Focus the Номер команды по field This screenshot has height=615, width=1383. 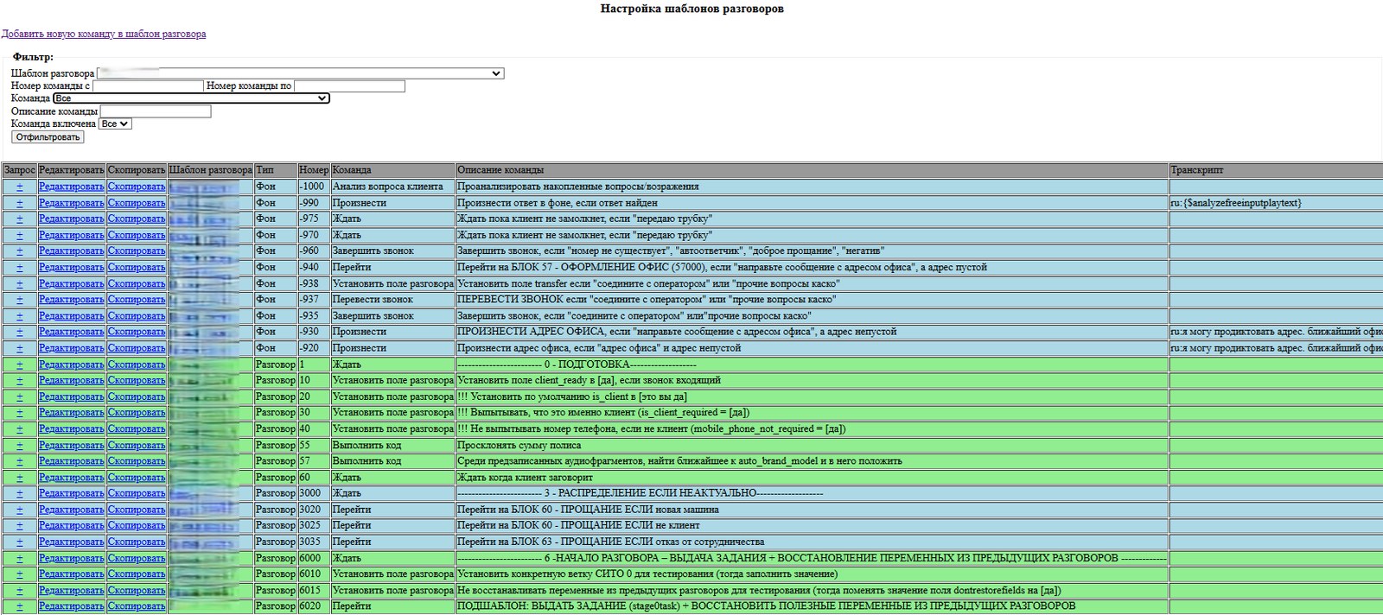tap(349, 86)
